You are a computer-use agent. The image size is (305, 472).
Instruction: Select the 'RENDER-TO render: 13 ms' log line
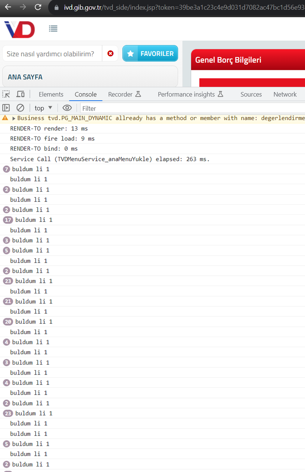tap(49, 128)
